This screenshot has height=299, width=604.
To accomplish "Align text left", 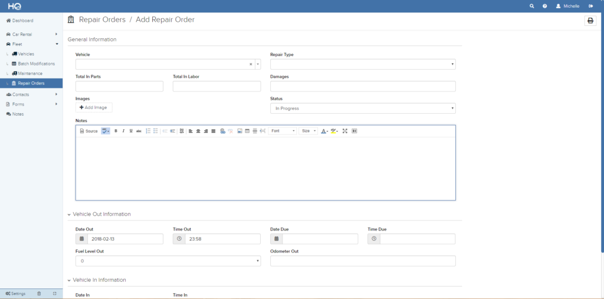I will (x=191, y=131).
